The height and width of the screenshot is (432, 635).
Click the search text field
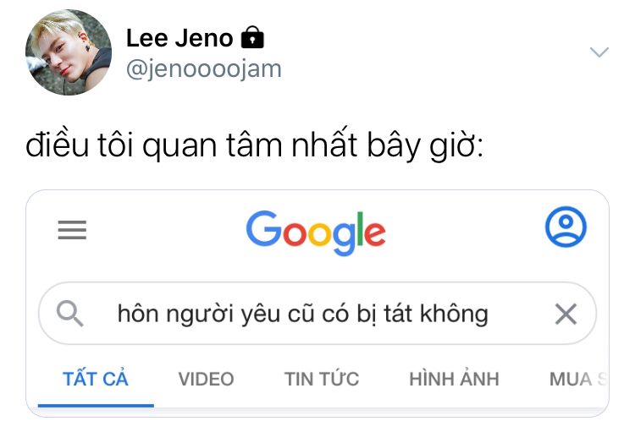pyautogui.click(x=317, y=314)
